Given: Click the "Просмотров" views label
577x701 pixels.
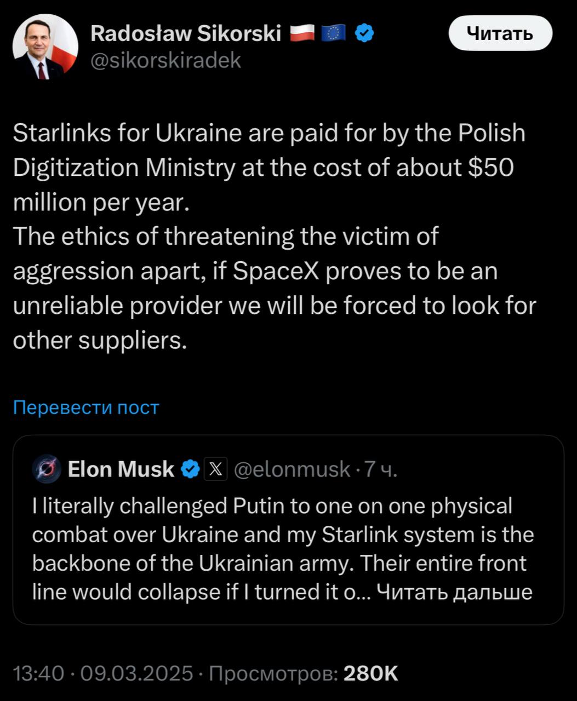Looking at the screenshot, I should (273, 673).
